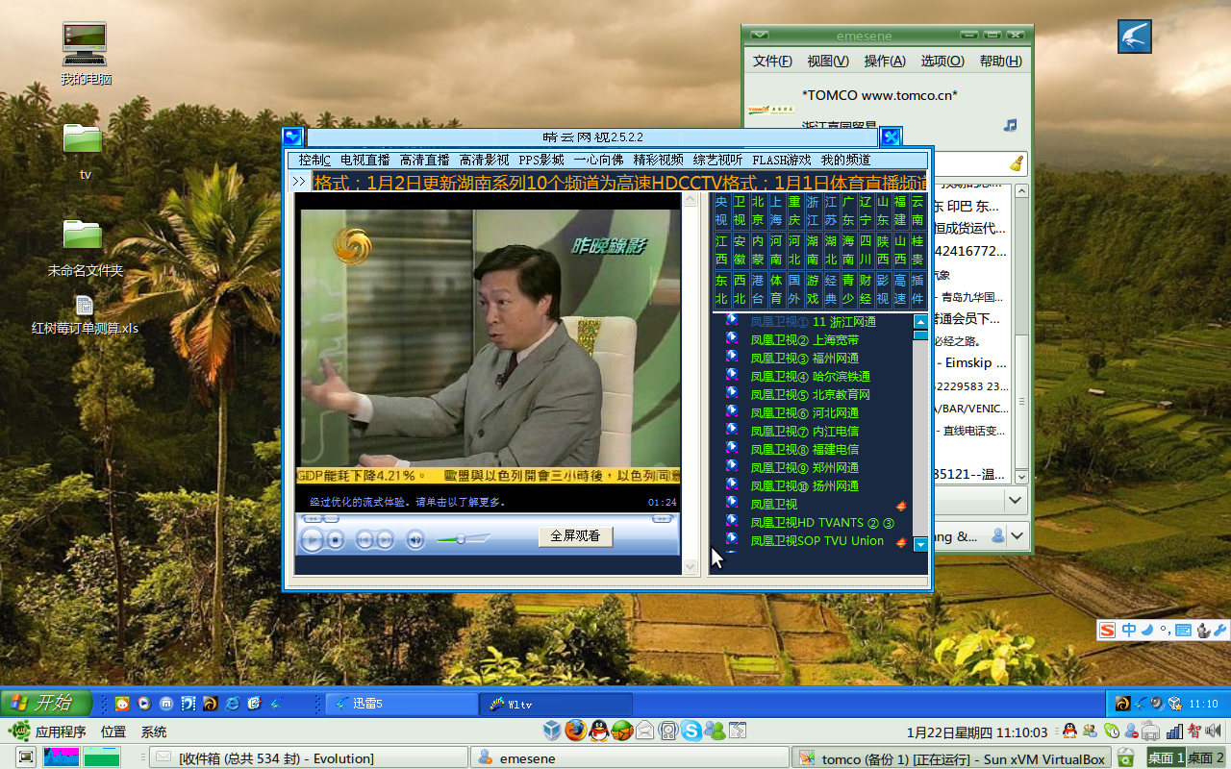This screenshot has width=1231, height=769.
Task: Click the Skype icon in the panel
Action: [x=691, y=731]
